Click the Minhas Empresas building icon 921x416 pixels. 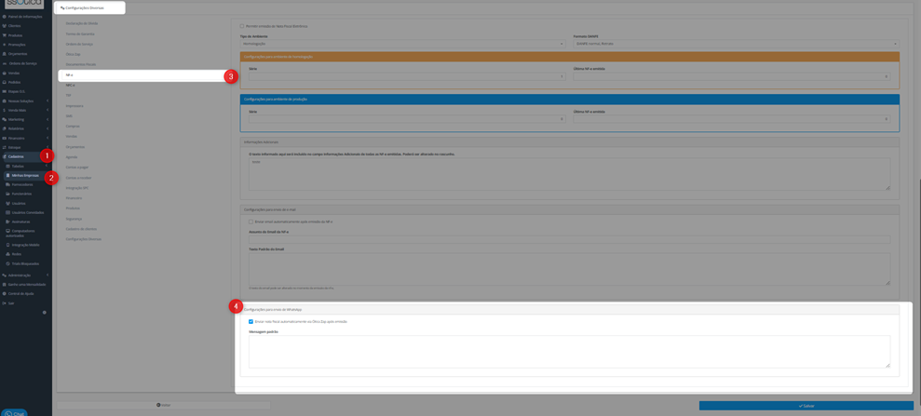[7, 175]
